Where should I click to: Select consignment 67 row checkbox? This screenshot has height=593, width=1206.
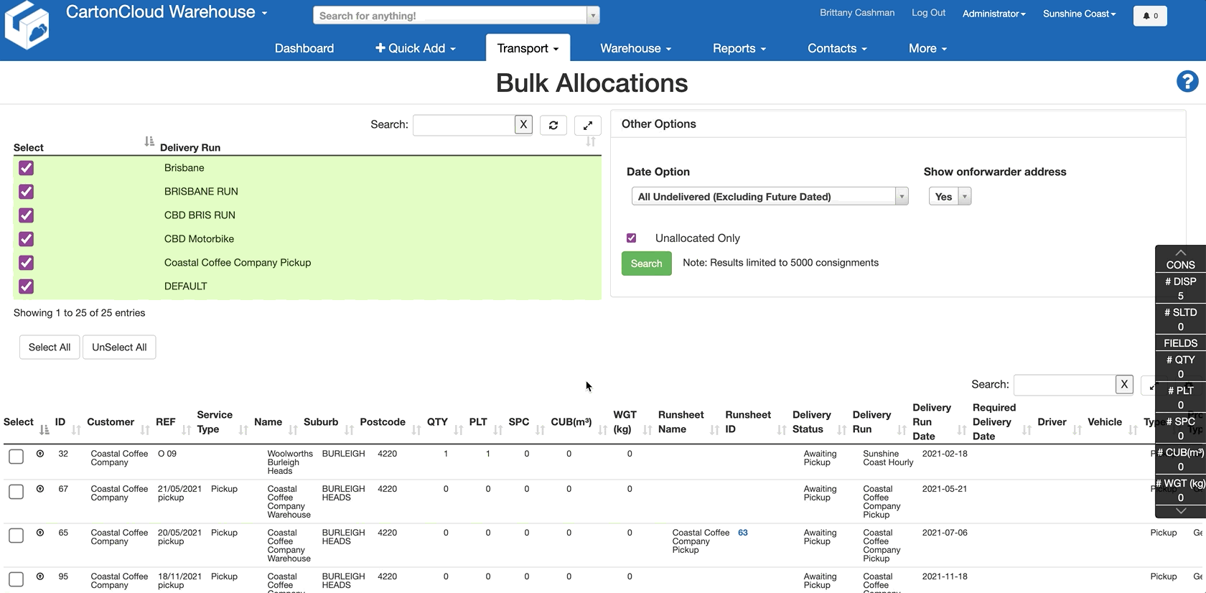[17, 492]
